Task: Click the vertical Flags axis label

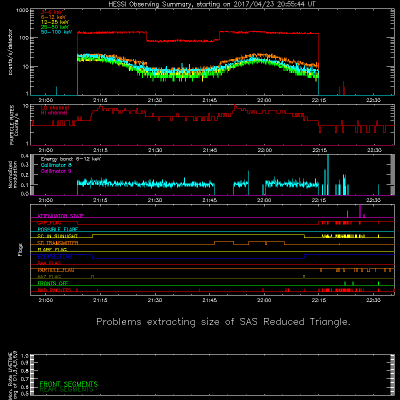Action: tap(20, 249)
